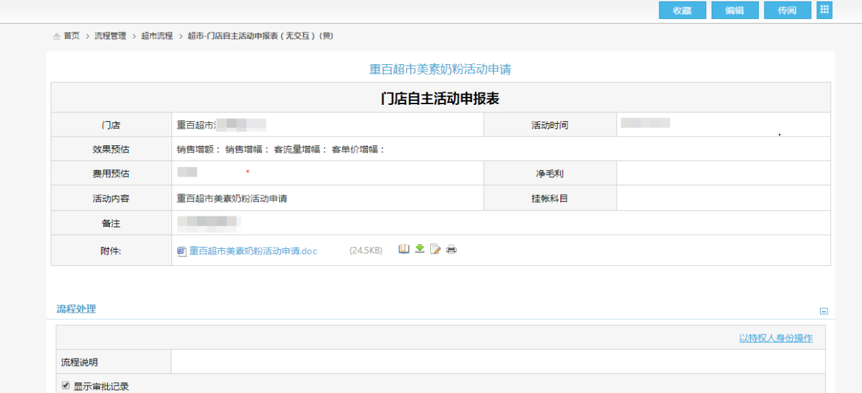The height and width of the screenshot is (393, 862).
Task: Click the Word file icon beside attachment name
Action: pyautogui.click(x=182, y=251)
